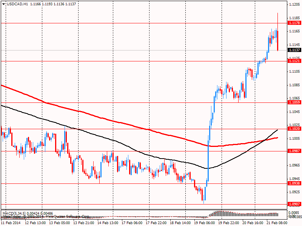
Task: Select the current price label 1.1137
Action: [x=294, y=50]
